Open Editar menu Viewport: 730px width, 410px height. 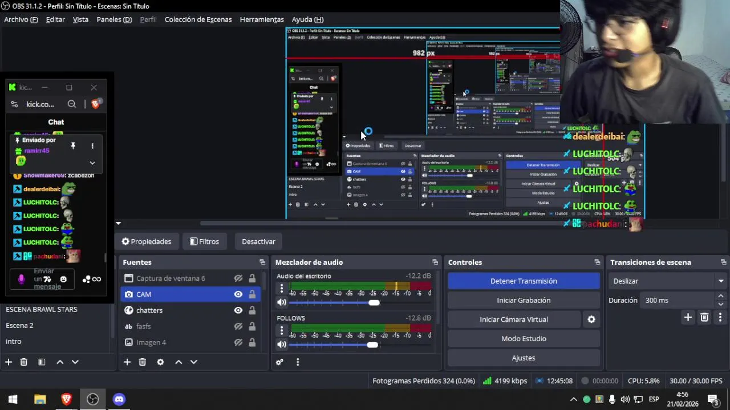click(55, 19)
